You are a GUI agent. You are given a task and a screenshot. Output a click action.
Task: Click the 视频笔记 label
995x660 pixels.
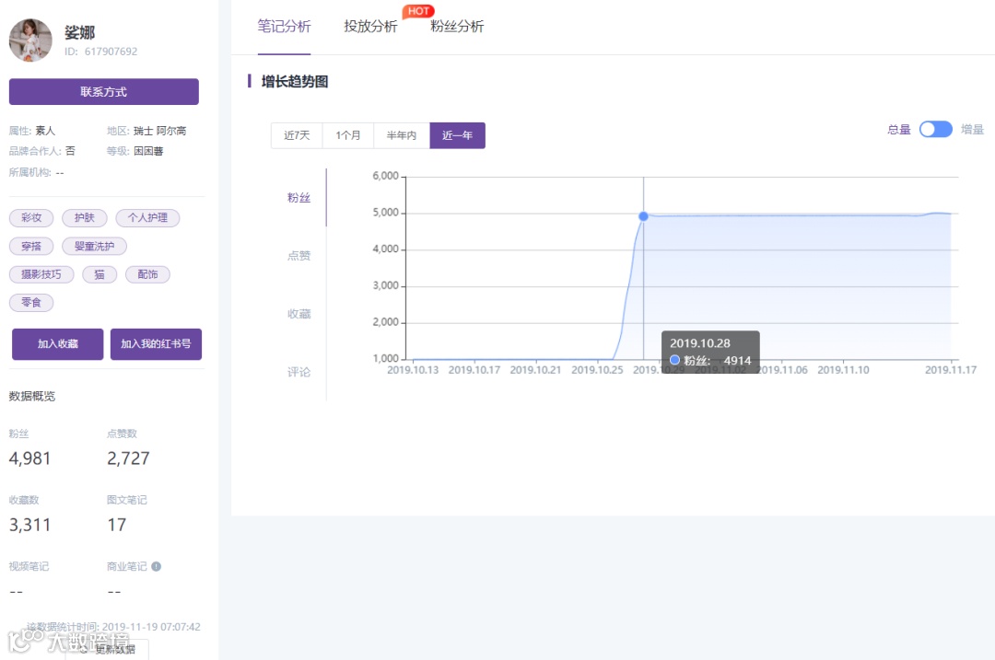(x=29, y=566)
